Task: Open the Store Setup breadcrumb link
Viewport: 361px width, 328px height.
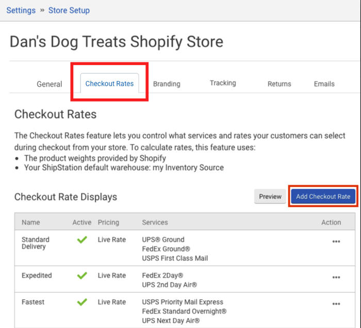Action: click(69, 10)
